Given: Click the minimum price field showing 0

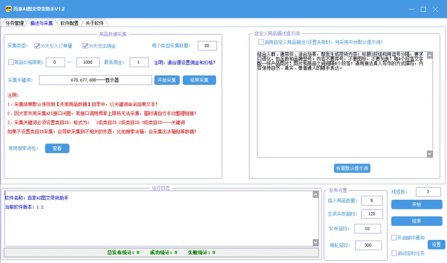Looking at the screenshot, I should [55, 62].
